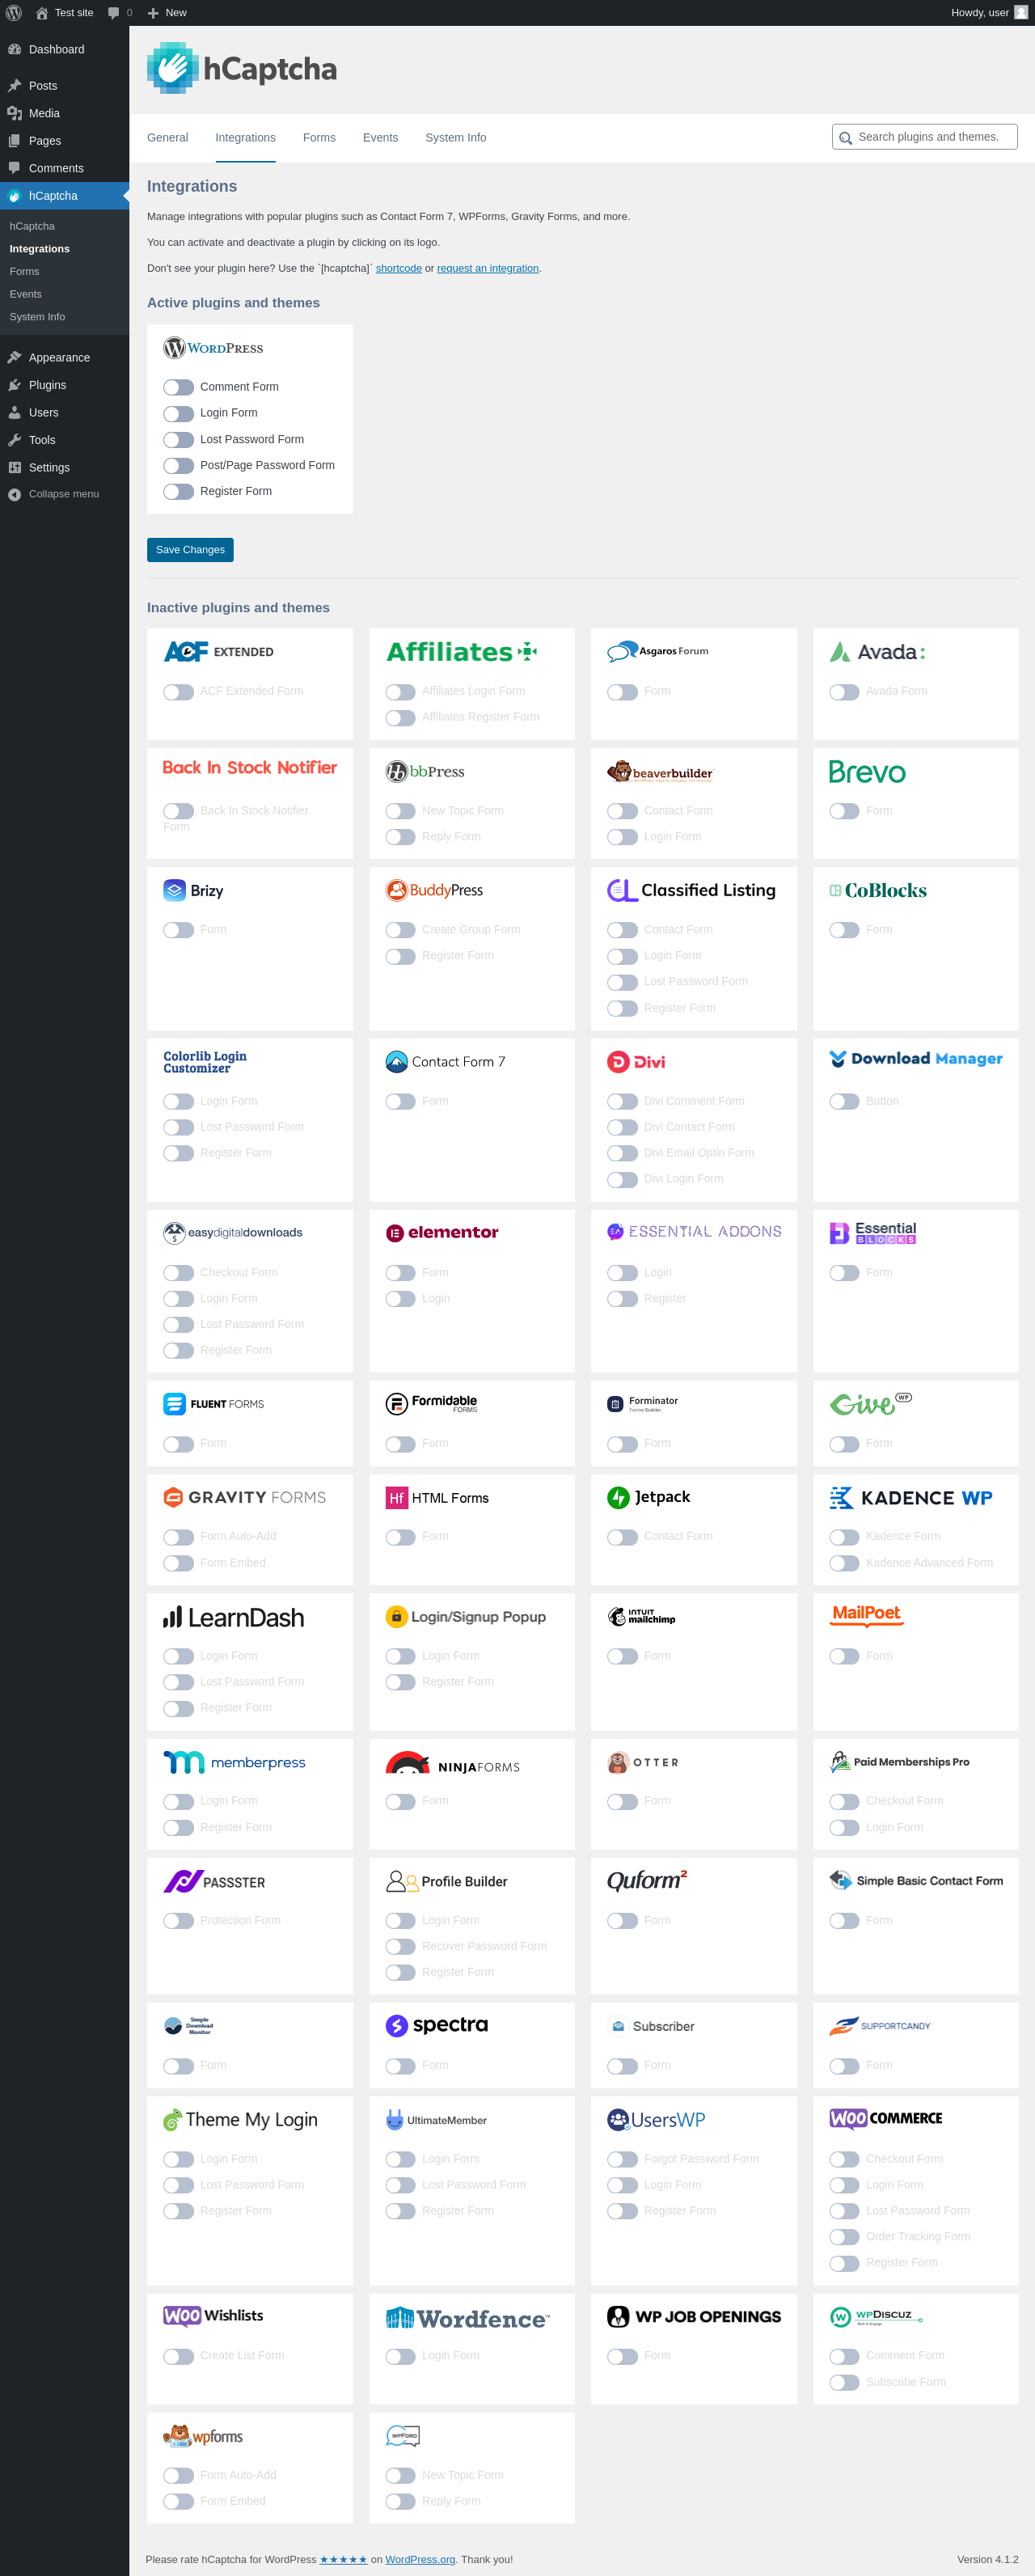
Task: Click the Avada theme logo
Action: [877, 652]
